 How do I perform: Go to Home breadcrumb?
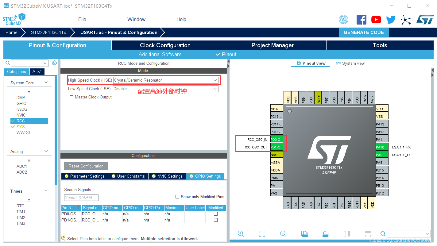point(11,32)
